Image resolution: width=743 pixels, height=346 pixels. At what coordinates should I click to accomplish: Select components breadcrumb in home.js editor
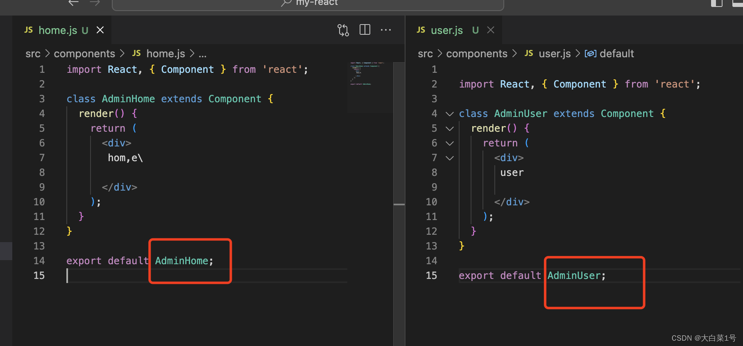pos(84,54)
